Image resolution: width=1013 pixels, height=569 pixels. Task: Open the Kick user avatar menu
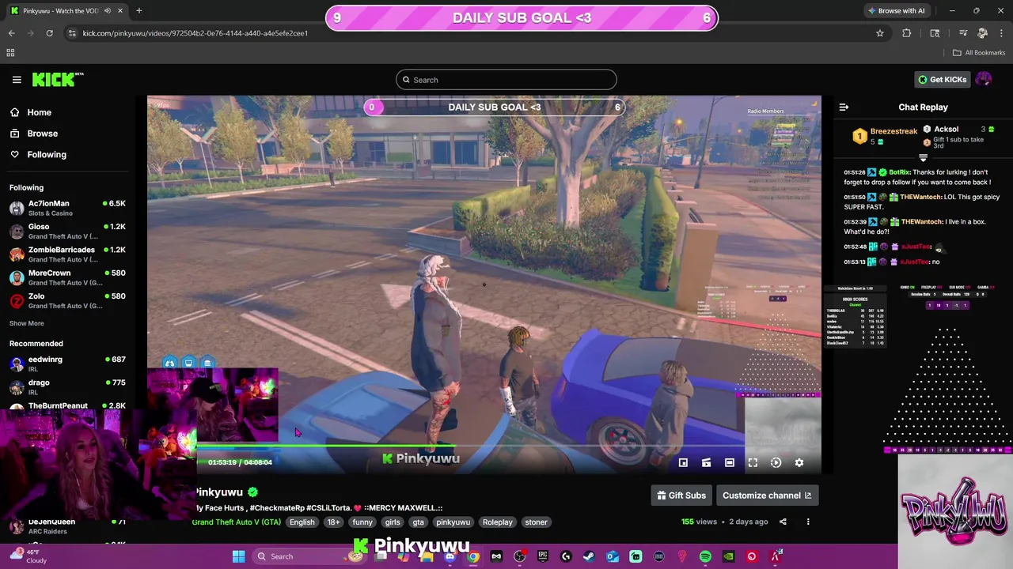pos(984,79)
